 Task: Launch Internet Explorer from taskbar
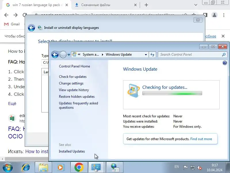coord(26,168)
